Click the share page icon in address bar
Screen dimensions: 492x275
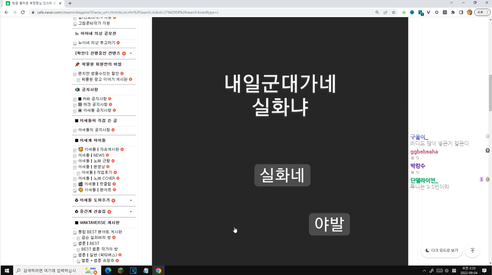[385, 12]
